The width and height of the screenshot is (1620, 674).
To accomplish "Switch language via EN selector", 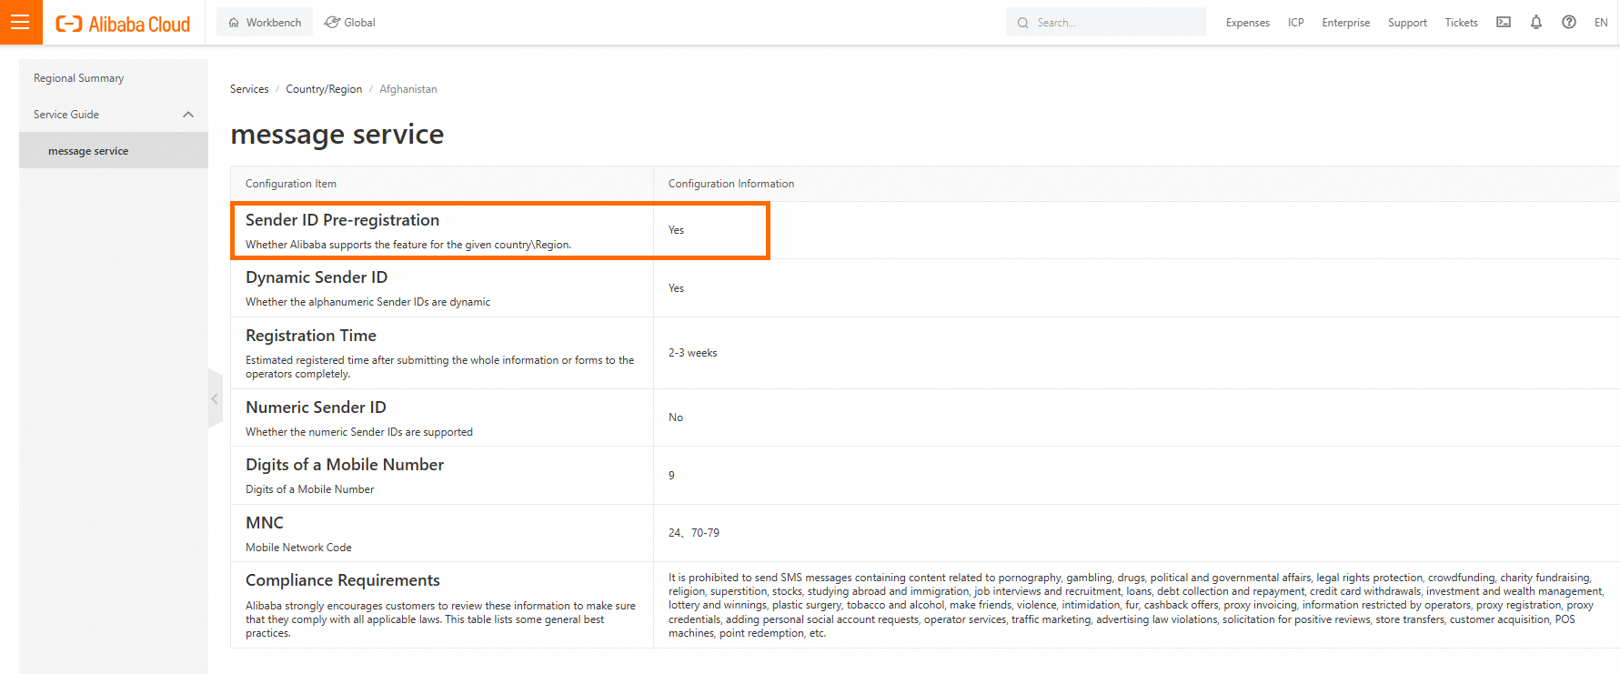I will click(1601, 23).
